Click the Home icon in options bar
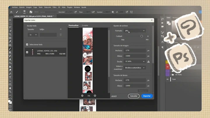 click(11, 12)
